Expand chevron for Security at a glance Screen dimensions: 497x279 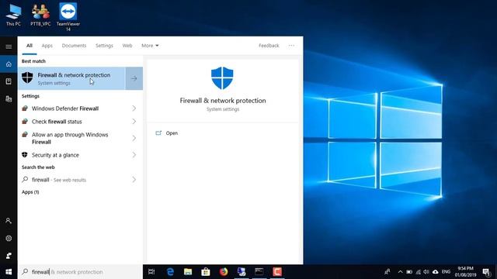(x=134, y=155)
